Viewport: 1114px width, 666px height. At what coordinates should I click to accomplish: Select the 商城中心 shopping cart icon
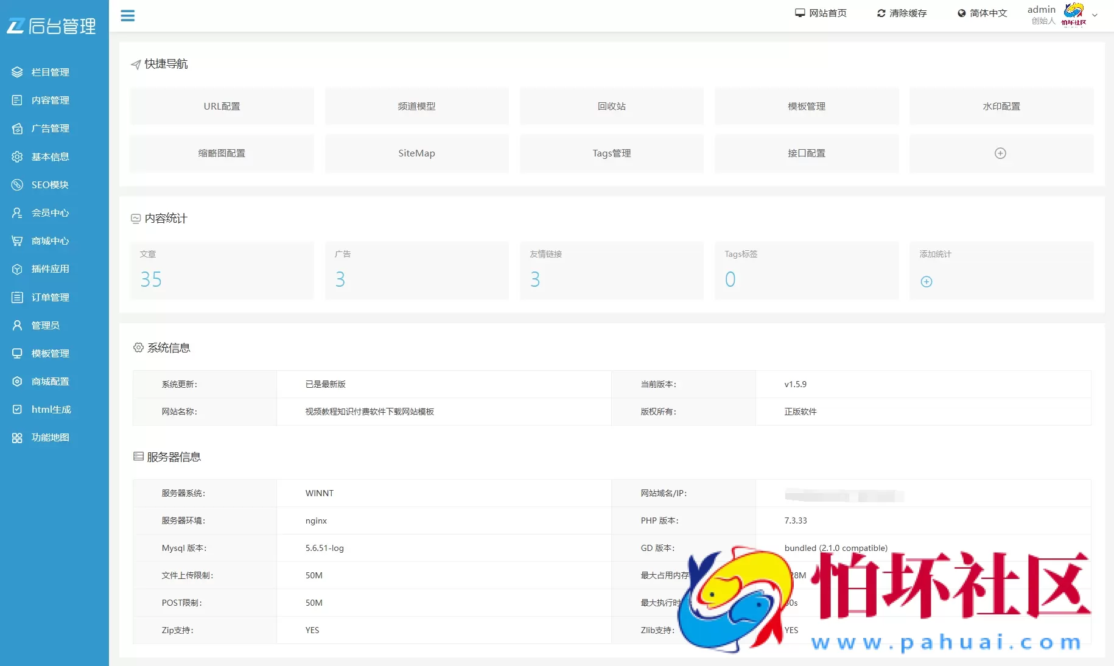(17, 240)
